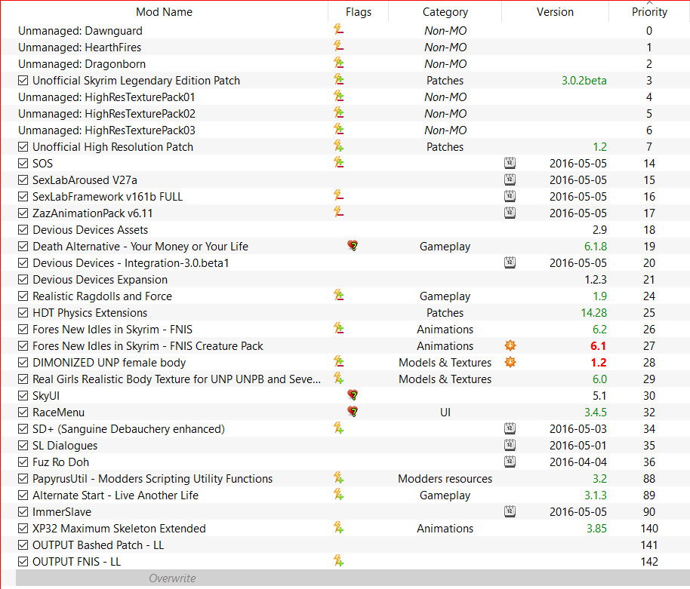
Task: Click the conflict flag icon for Dawnguard
Action: coord(339,31)
